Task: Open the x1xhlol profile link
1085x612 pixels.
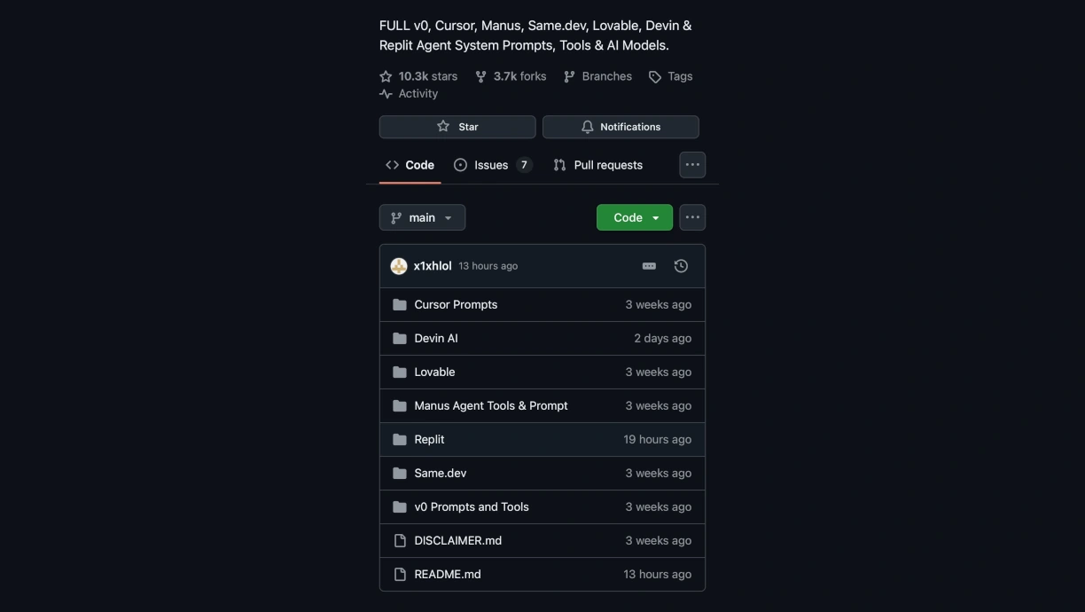Action: click(433, 266)
